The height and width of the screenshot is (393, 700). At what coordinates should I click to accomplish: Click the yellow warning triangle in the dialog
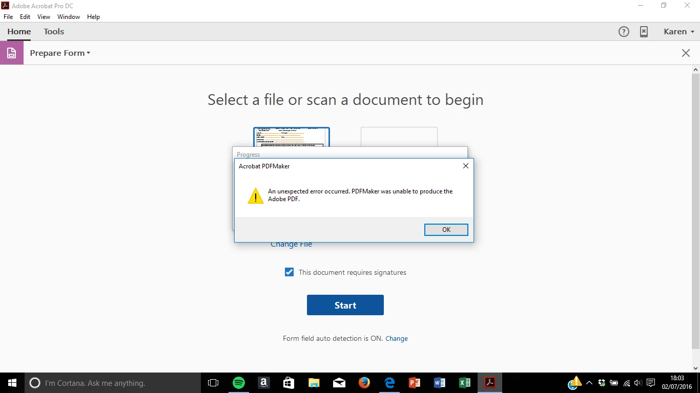[x=256, y=195]
